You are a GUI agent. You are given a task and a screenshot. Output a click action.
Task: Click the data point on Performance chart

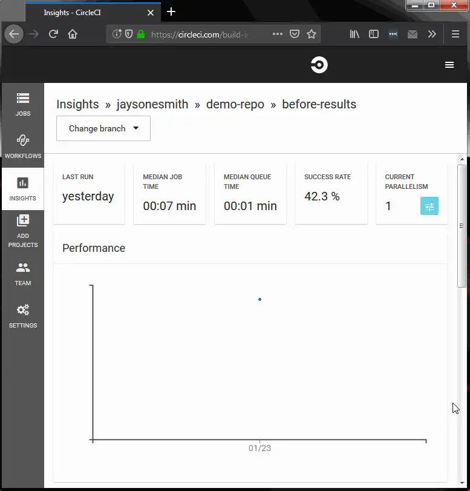tap(259, 299)
